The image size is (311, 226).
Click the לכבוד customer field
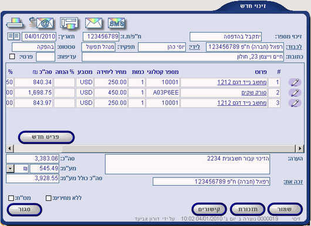245,47
